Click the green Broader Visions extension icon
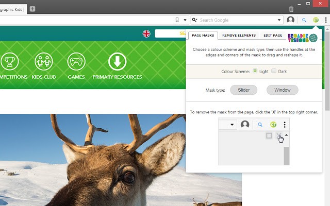The width and height of the screenshot is (330, 206). click(316, 20)
